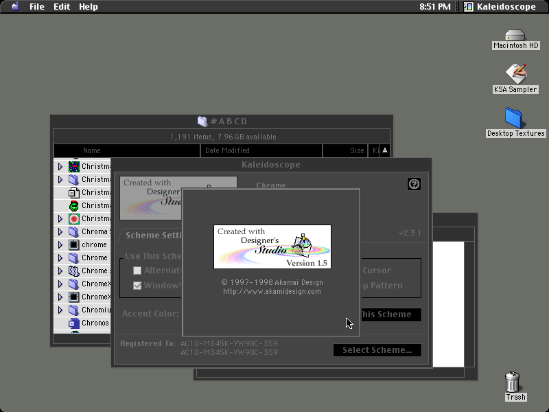Expand the lowercase chrome row triangle

click(x=60, y=244)
